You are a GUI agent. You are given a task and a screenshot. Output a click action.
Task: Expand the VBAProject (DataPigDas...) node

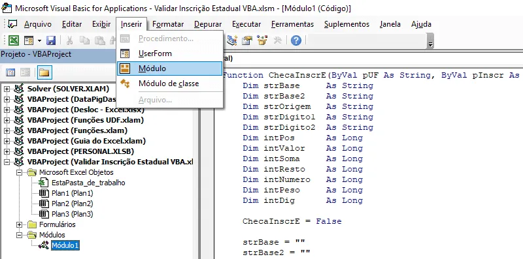tap(7, 99)
